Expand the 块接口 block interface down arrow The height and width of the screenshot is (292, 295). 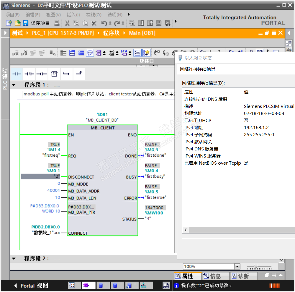click(153, 65)
